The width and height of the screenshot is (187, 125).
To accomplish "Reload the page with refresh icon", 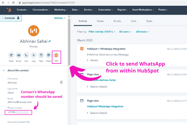I will click(13, 2).
